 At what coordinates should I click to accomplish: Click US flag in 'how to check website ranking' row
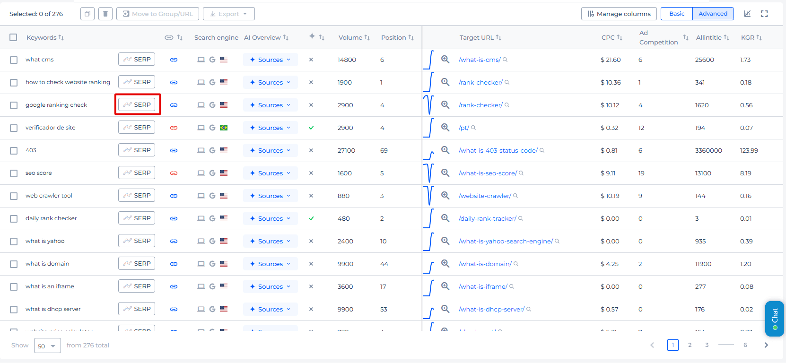click(x=224, y=82)
